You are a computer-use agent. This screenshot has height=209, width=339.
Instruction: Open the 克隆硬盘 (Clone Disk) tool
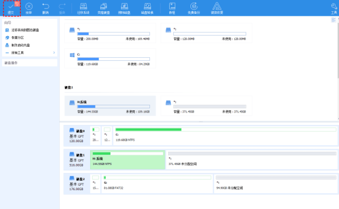coord(104,7)
